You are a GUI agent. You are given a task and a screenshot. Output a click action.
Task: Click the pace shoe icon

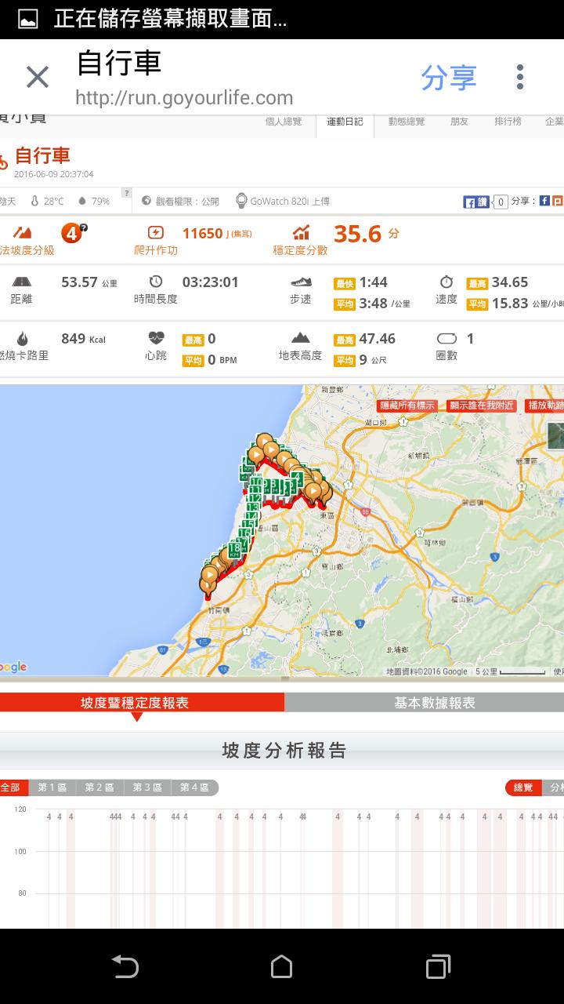tap(301, 282)
